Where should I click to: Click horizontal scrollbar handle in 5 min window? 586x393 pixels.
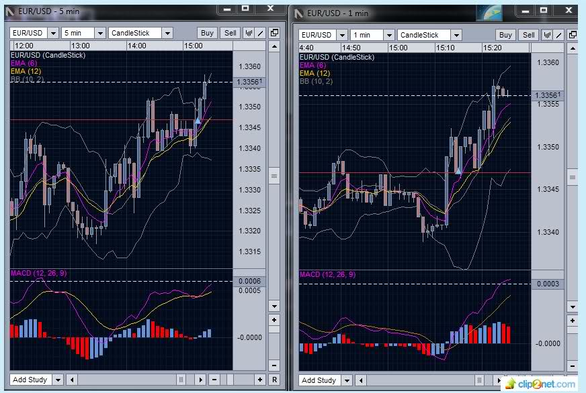click(181, 380)
